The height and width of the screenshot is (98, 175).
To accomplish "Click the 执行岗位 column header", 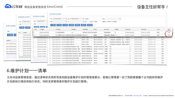I will tap(106, 29).
